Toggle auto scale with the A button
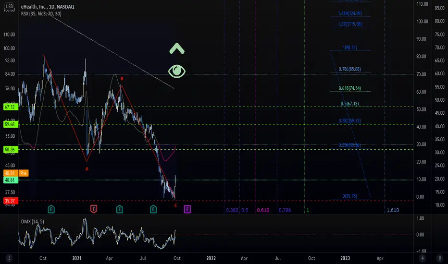 pos(423,258)
